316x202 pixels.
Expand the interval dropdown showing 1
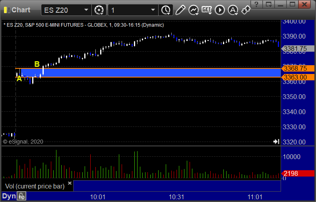point(153,10)
